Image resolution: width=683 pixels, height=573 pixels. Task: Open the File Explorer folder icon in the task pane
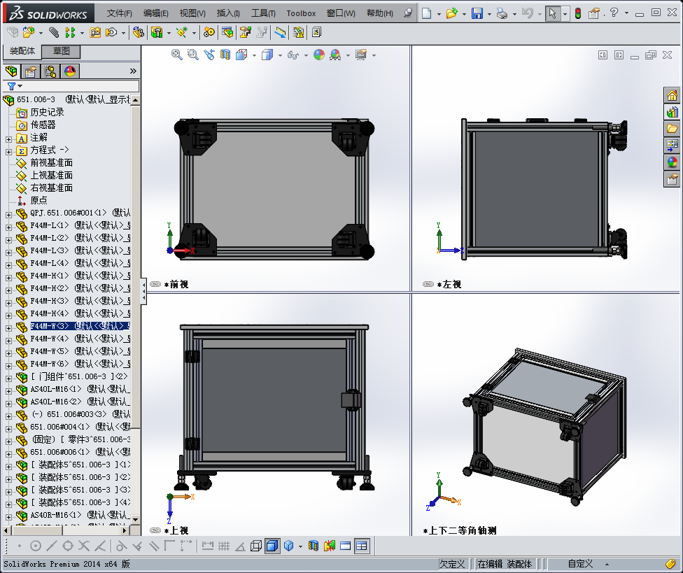coord(672,129)
